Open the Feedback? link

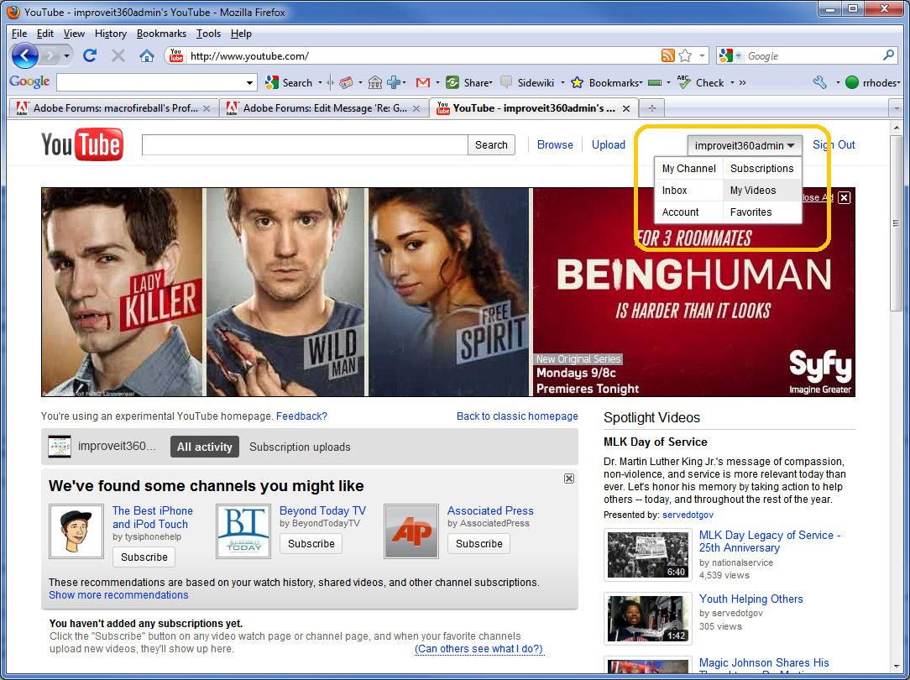tap(301, 416)
